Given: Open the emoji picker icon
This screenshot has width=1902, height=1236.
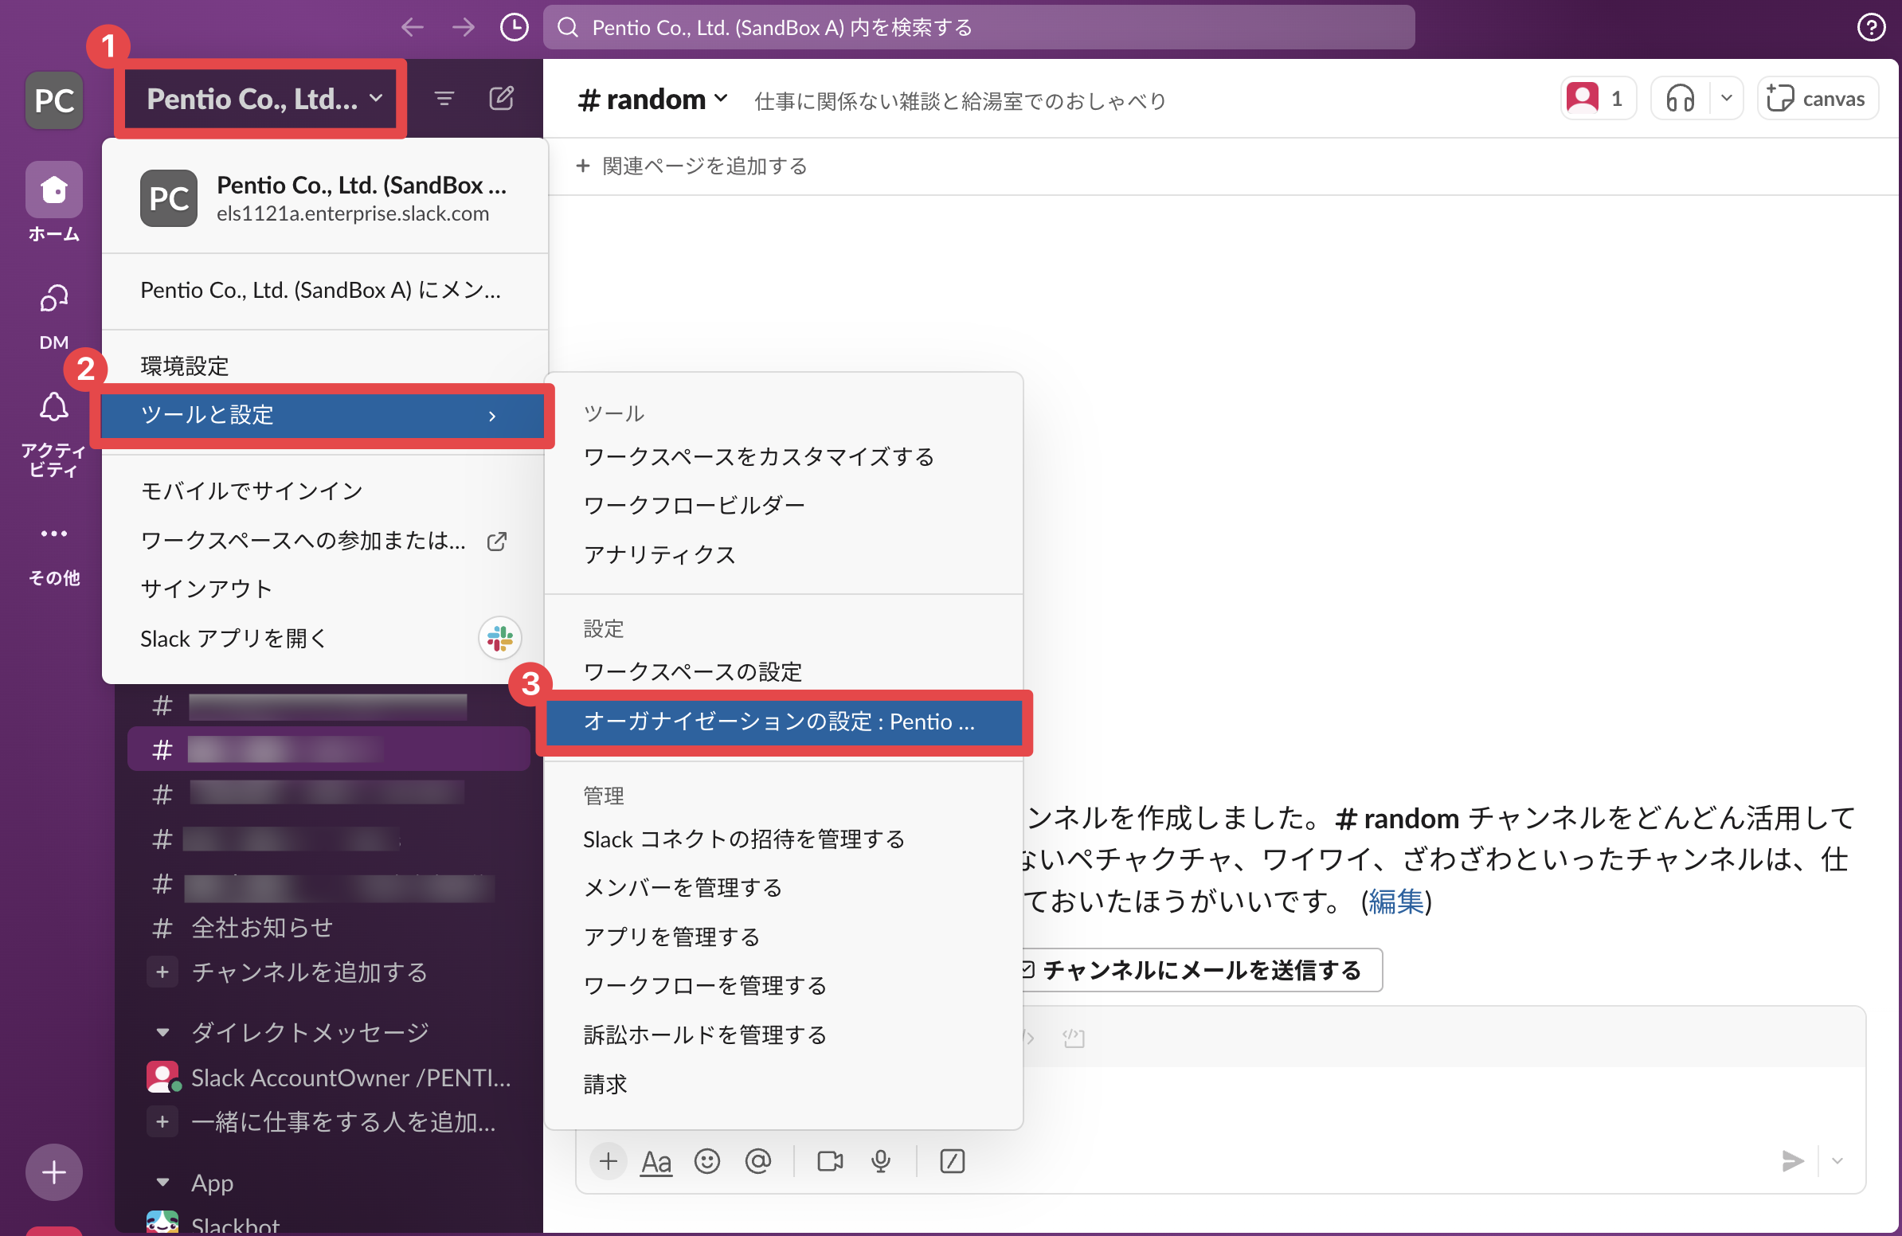Looking at the screenshot, I should point(707,1161).
